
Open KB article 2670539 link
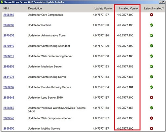pyautogui.click(x=9, y=25)
